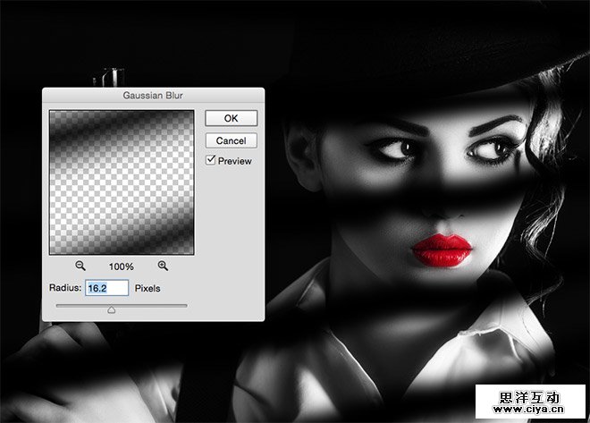Viewport: 590px width, 423px height.
Task: Click the Gaussian Blur dialog title bar
Action: (153, 94)
